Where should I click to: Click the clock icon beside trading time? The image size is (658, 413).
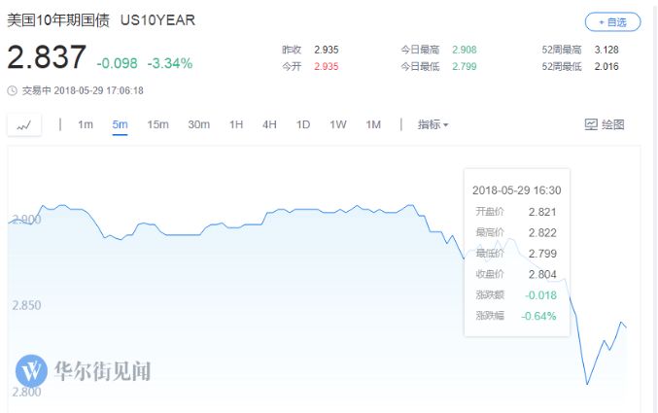coord(12,90)
